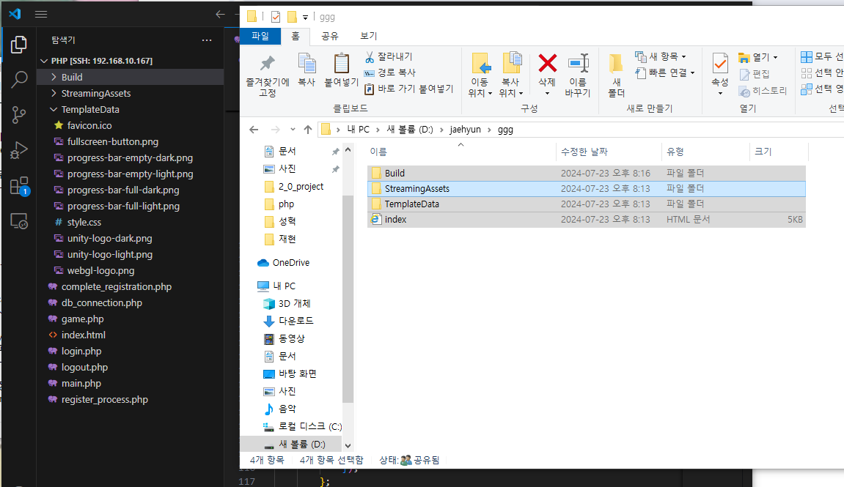Click 내 PC in the address breadcrumb
The image size is (844, 487).
tap(358, 130)
